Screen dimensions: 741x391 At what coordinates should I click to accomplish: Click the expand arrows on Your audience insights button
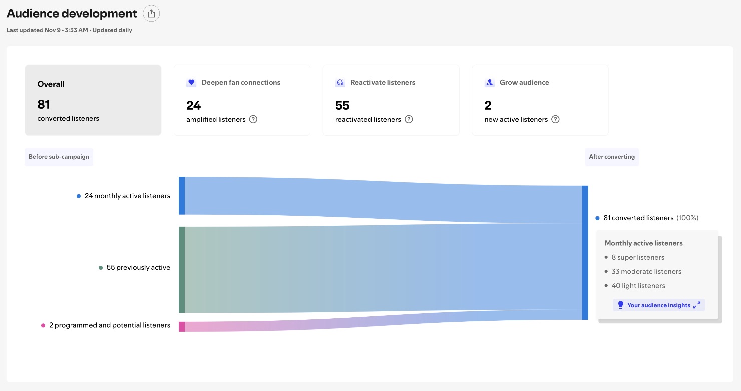697,305
